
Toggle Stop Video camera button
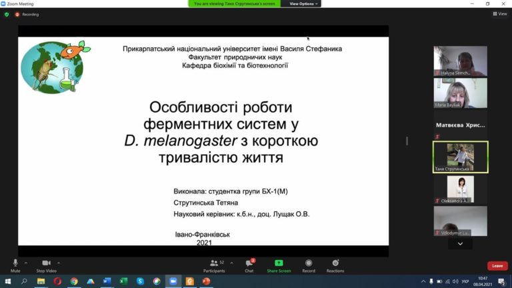pos(46,263)
